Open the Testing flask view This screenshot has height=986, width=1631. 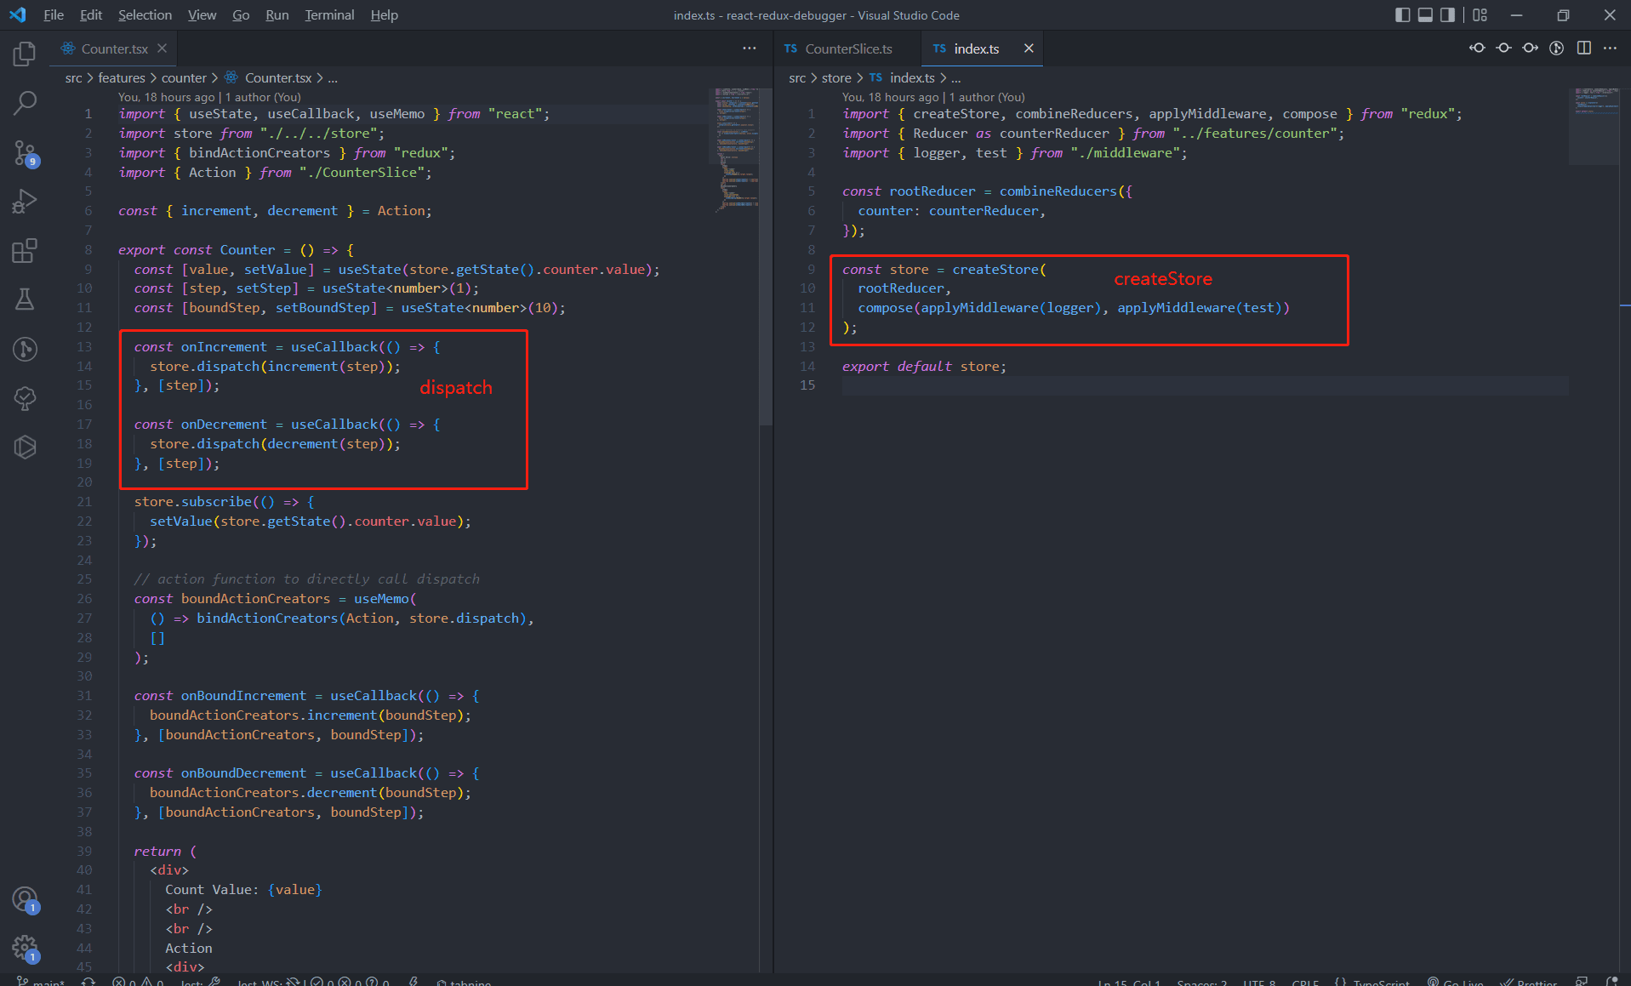(25, 299)
